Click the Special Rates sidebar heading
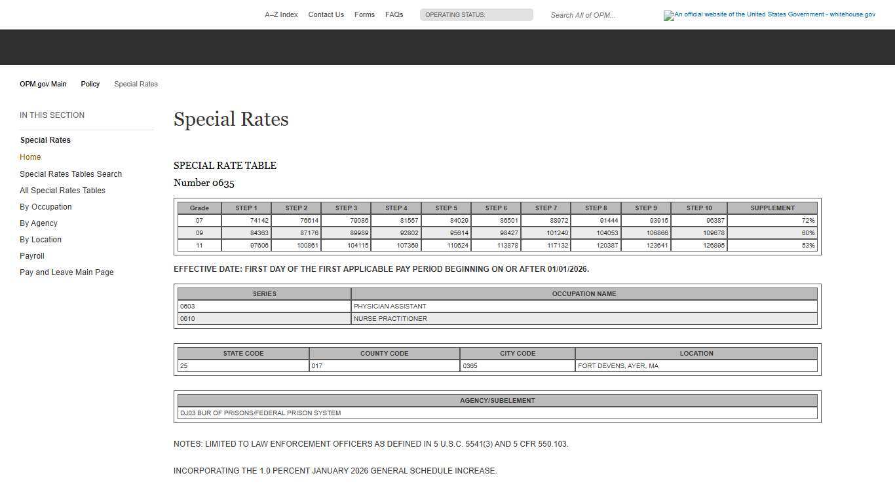Screen dimensions: 895x503 [x=45, y=140]
